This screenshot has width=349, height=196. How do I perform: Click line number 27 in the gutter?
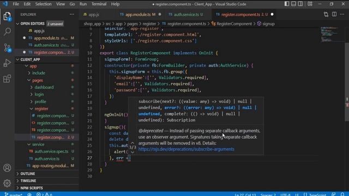tap(89, 158)
